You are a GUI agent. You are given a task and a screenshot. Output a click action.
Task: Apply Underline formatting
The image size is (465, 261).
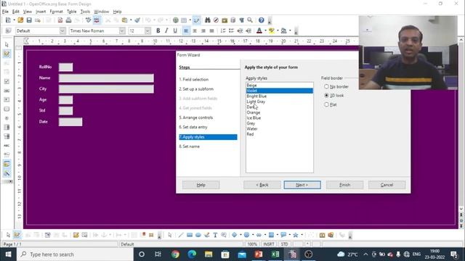tap(175, 30)
